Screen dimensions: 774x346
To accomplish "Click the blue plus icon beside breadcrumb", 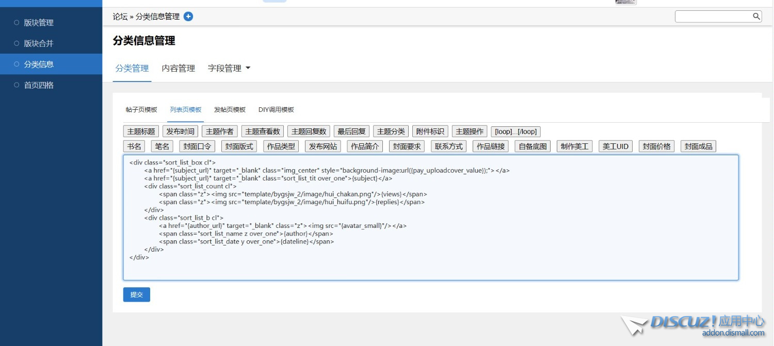I will point(188,17).
